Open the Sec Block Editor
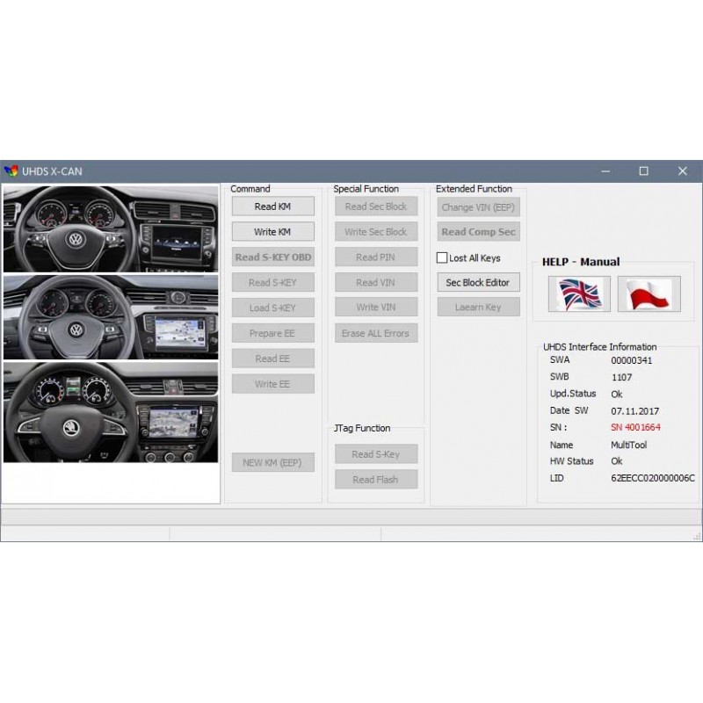This screenshot has width=703, height=703. pyautogui.click(x=478, y=282)
